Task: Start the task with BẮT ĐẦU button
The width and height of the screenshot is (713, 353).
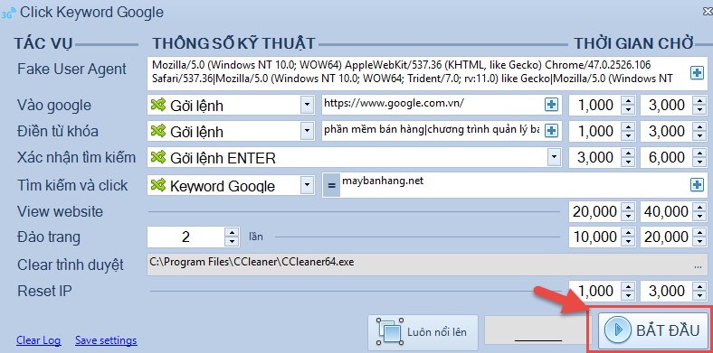Action: [652, 330]
